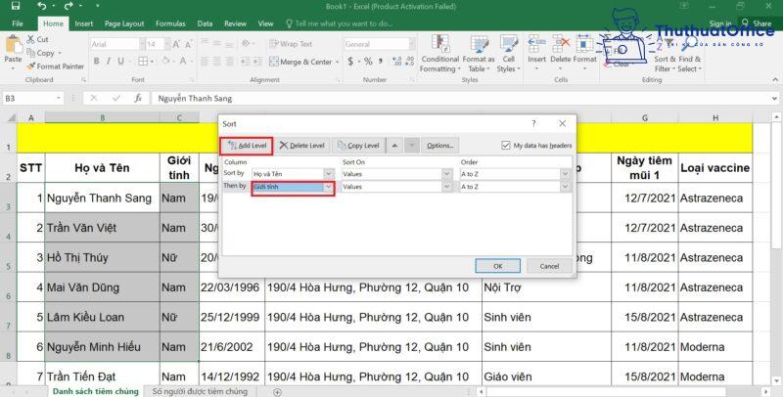
Task: Select the Danh sách tiêm chủng sheet tab
Action: click(x=96, y=391)
